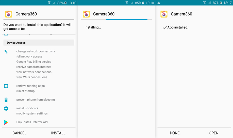Click the 'Installing…' status text
Screen dimensions: 233x138
tap(93, 27)
